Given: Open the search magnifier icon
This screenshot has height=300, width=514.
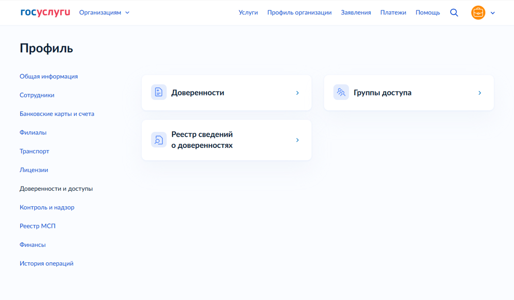Looking at the screenshot, I should tap(454, 13).
